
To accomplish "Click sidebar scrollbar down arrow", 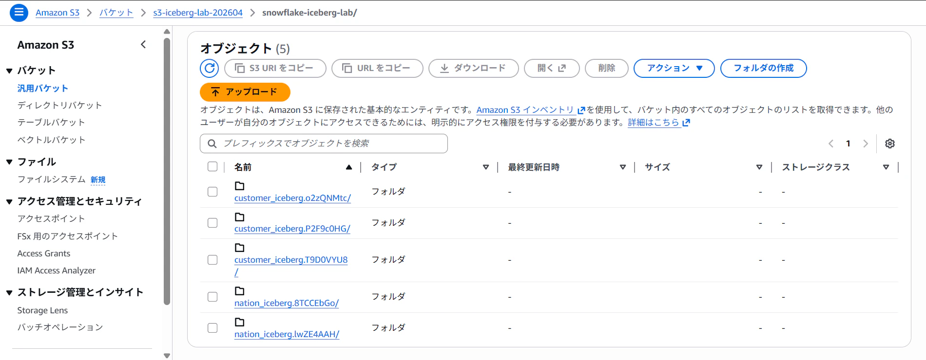I will coord(167,356).
